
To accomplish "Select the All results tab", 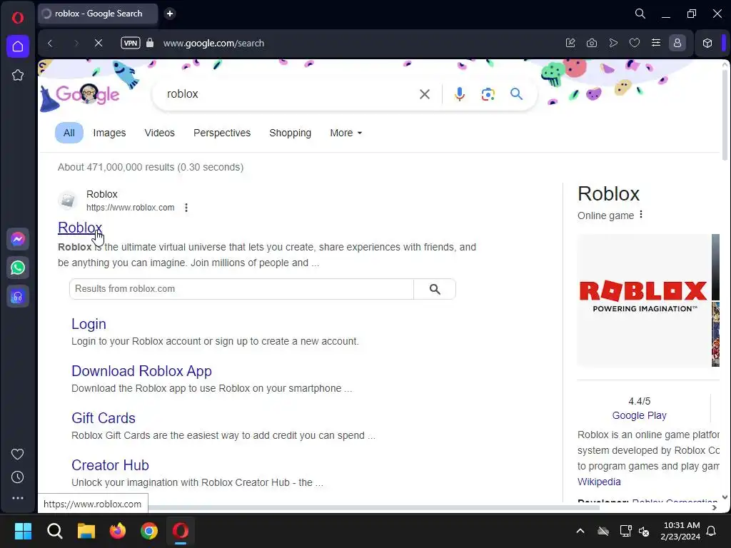I will point(69,133).
